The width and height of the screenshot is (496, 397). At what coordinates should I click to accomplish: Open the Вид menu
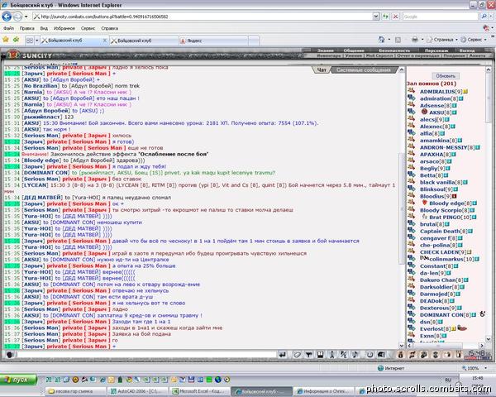(44, 28)
